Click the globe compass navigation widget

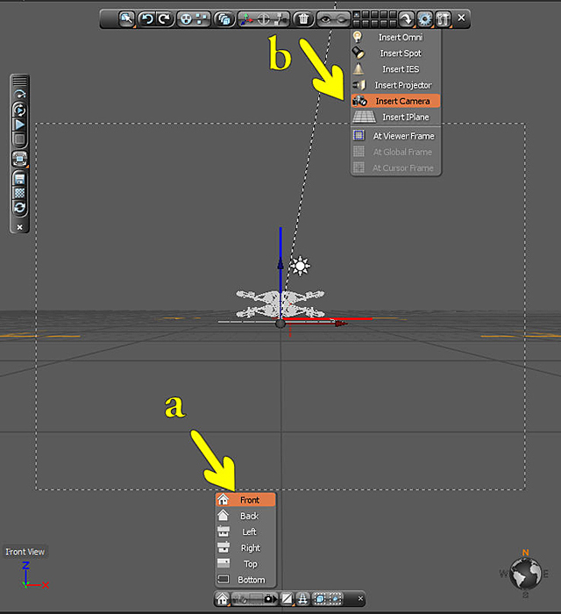tap(527, 575)
